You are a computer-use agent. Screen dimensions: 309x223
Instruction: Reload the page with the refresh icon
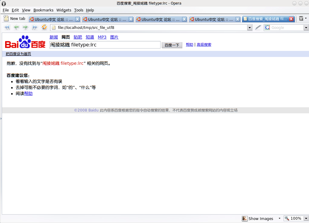[44, 27]
